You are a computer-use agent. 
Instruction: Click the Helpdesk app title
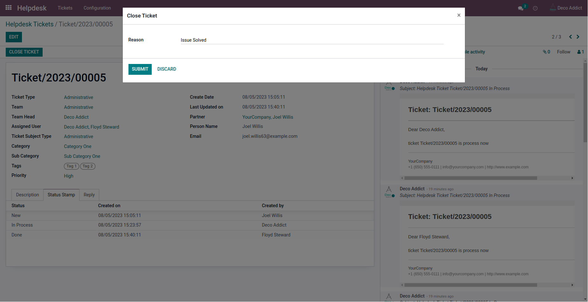coord(32,8)
